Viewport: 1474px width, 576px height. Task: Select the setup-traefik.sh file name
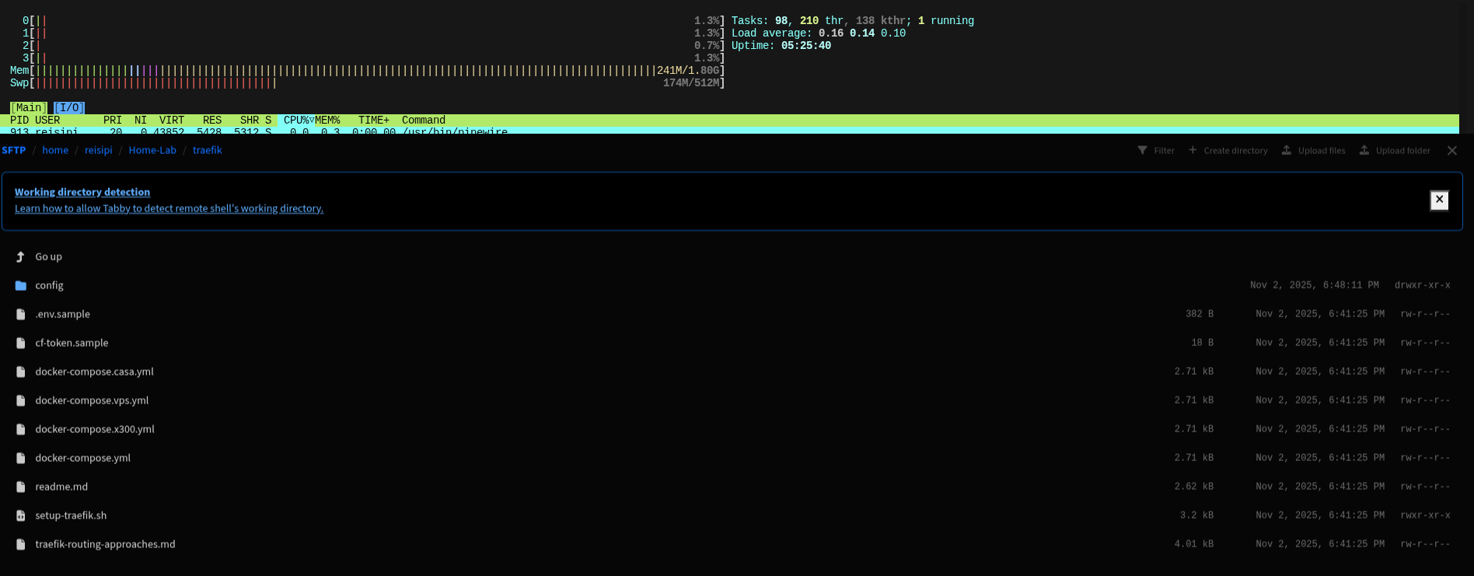(x=71, y=515)
